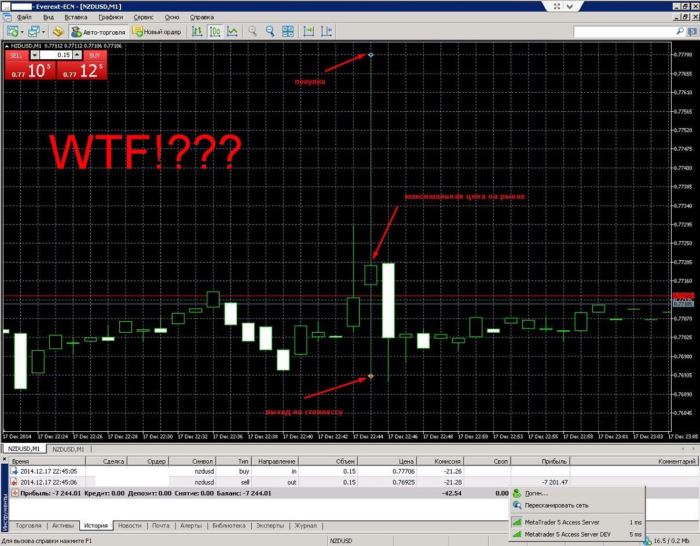The image size is (700, 546).
Task: Open the Вид menu
Action: [x=49, y=17]
